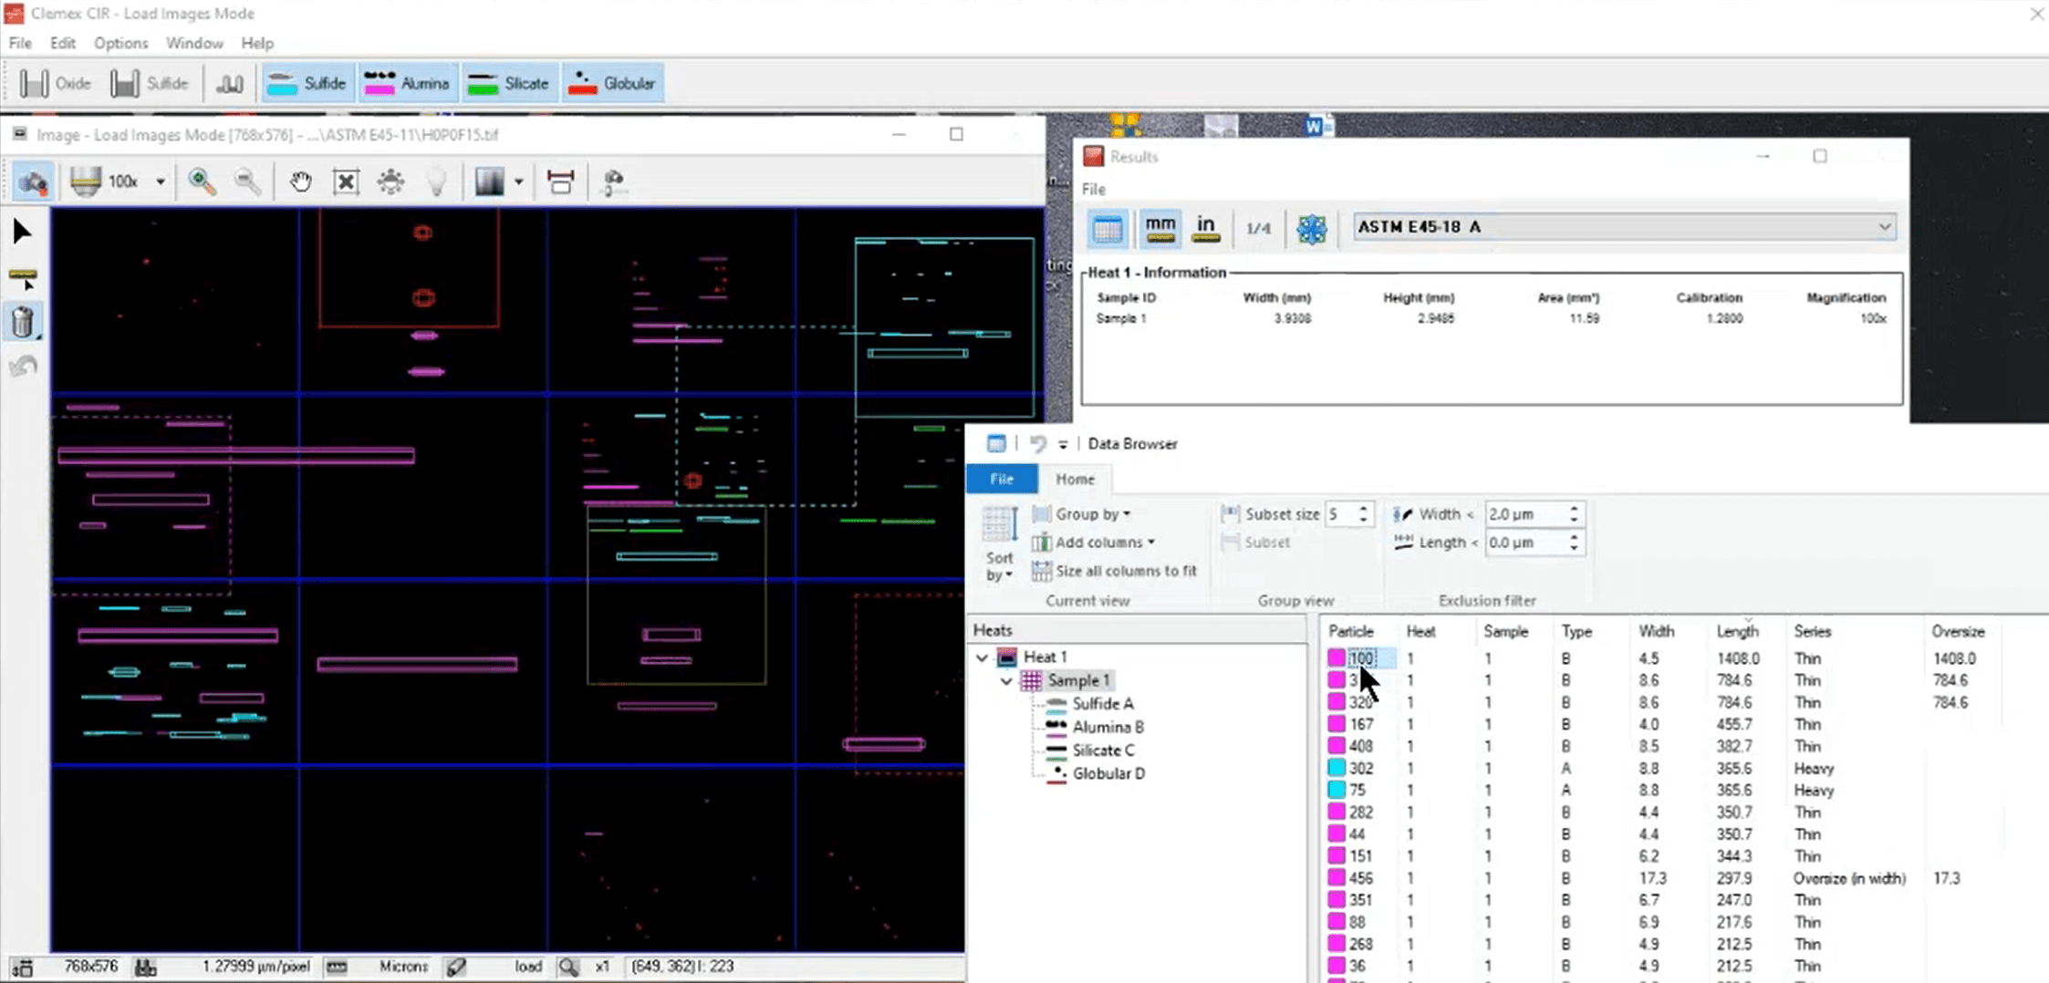Toggle the Sulfide inclusion overlay
This screenshot has height=983, width=2049.
(x=307, y=84)
